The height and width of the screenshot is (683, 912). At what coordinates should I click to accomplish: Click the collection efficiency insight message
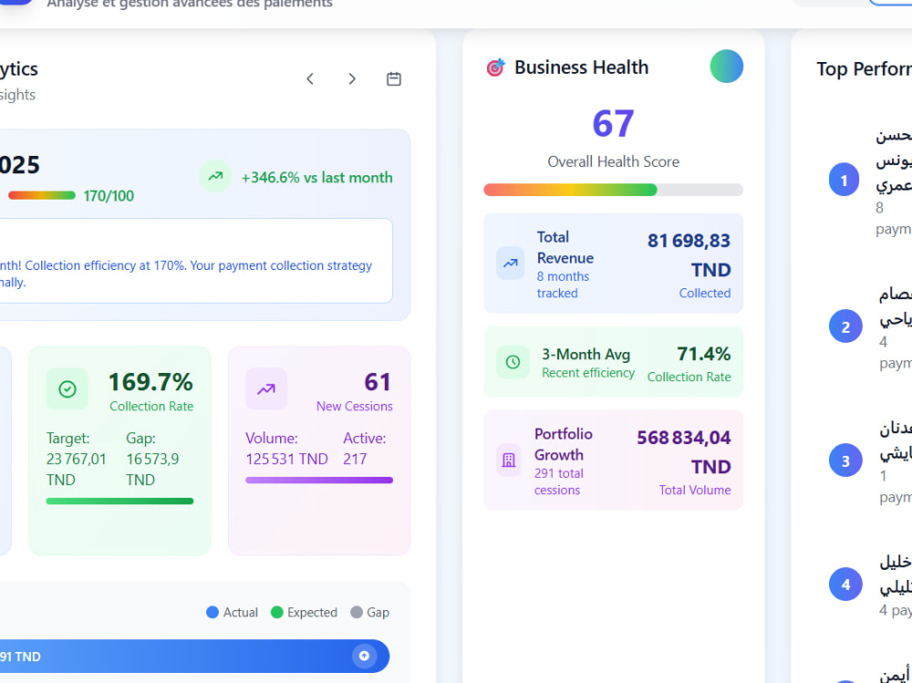pyautogui.click(x=185, y=274)
